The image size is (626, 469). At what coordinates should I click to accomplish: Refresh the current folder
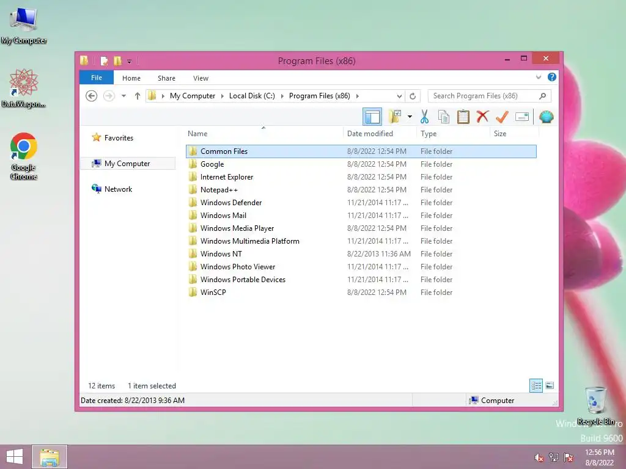coord(413,96)
